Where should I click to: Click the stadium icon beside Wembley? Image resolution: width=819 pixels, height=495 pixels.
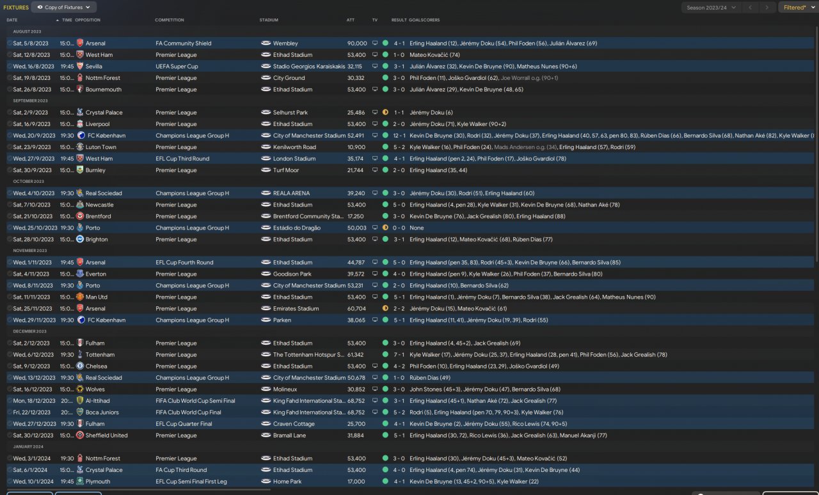tap(266, 43)
